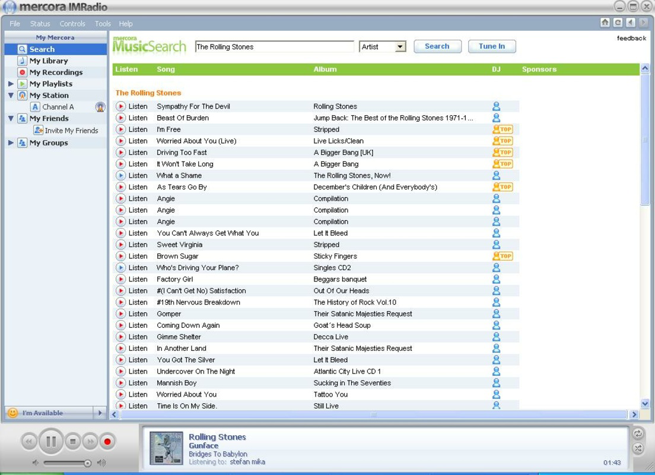The height and width of the screenshot is (475, 655).
Task: Expand the My Groups tree node
Action: point(11,142)
